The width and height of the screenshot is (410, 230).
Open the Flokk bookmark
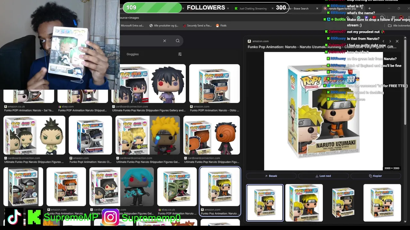(x=221, y=26)
